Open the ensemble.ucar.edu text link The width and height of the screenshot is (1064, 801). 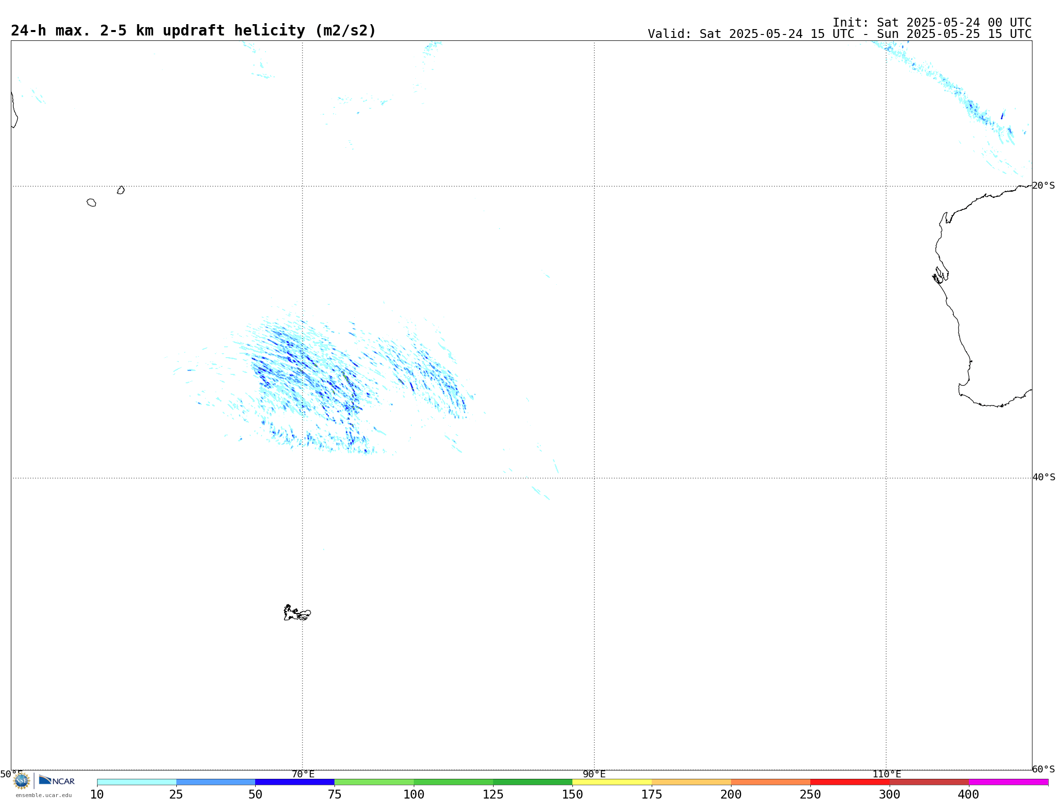(x=44, y=795)
